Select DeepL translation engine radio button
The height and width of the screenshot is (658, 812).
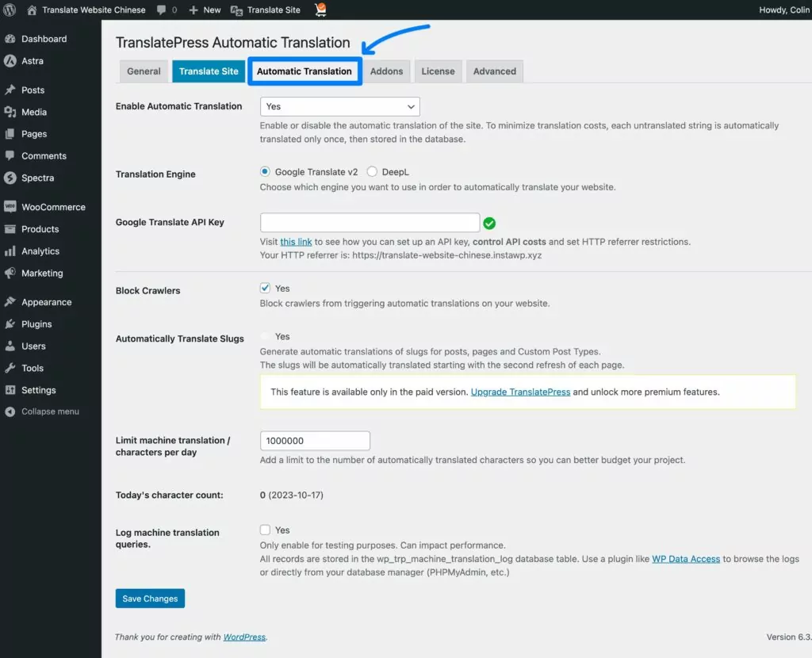(x=372, y=171)
